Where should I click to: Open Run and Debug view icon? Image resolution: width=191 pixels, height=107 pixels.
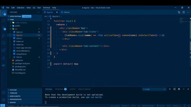[4, 35]
